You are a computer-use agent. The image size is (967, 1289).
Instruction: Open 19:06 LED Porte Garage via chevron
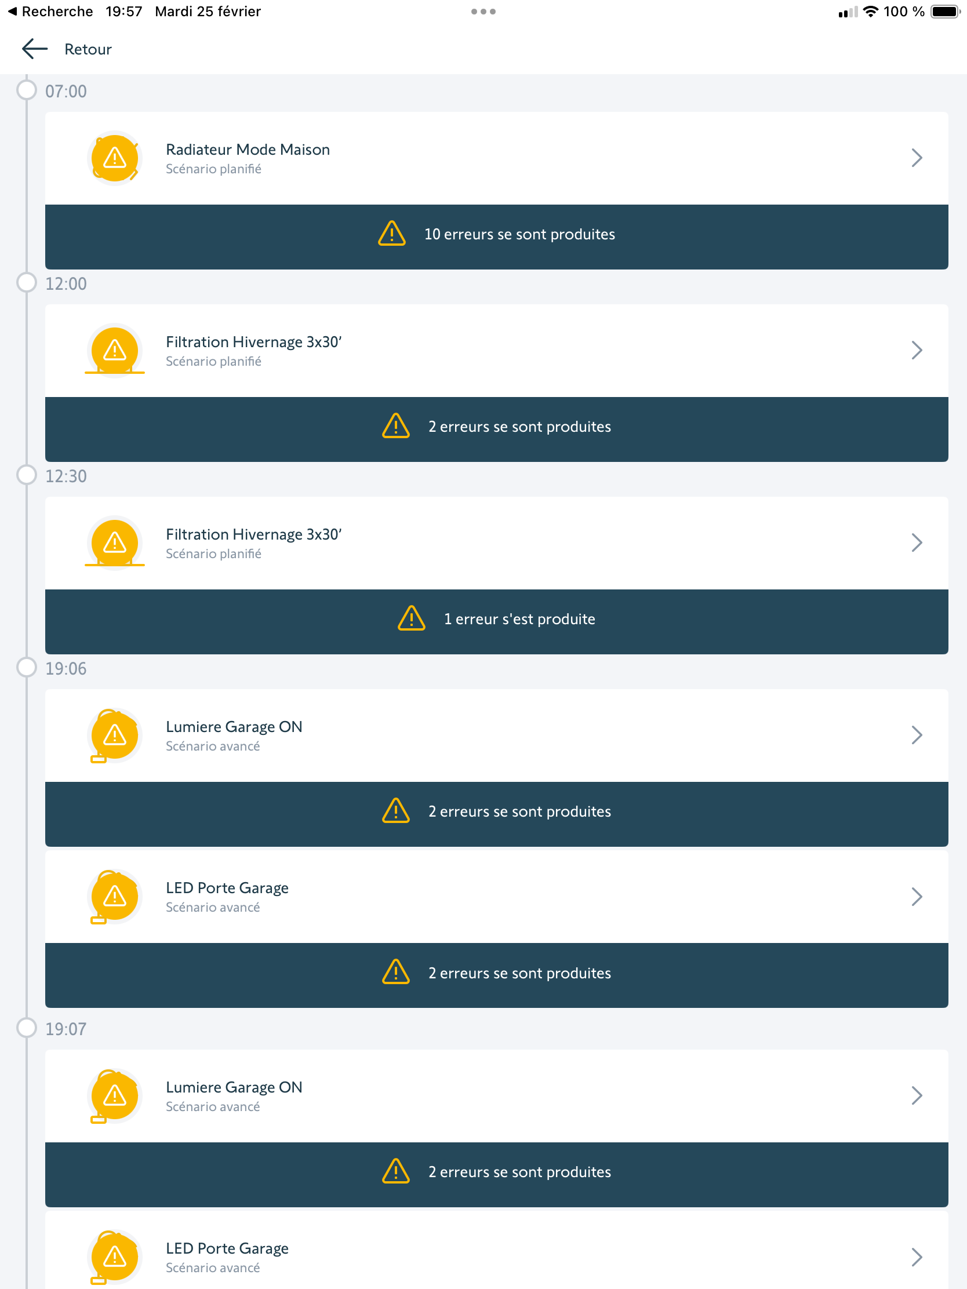pyautogui.click(x=917, y=897)
